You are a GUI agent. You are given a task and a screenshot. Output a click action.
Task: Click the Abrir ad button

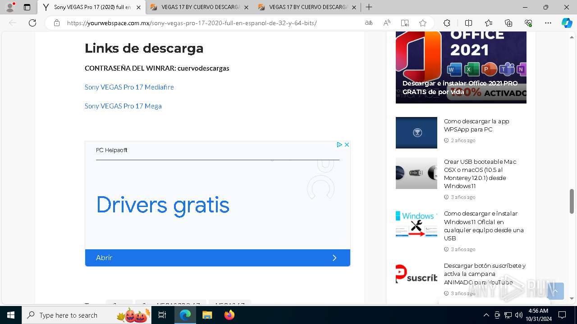point(217,258)
